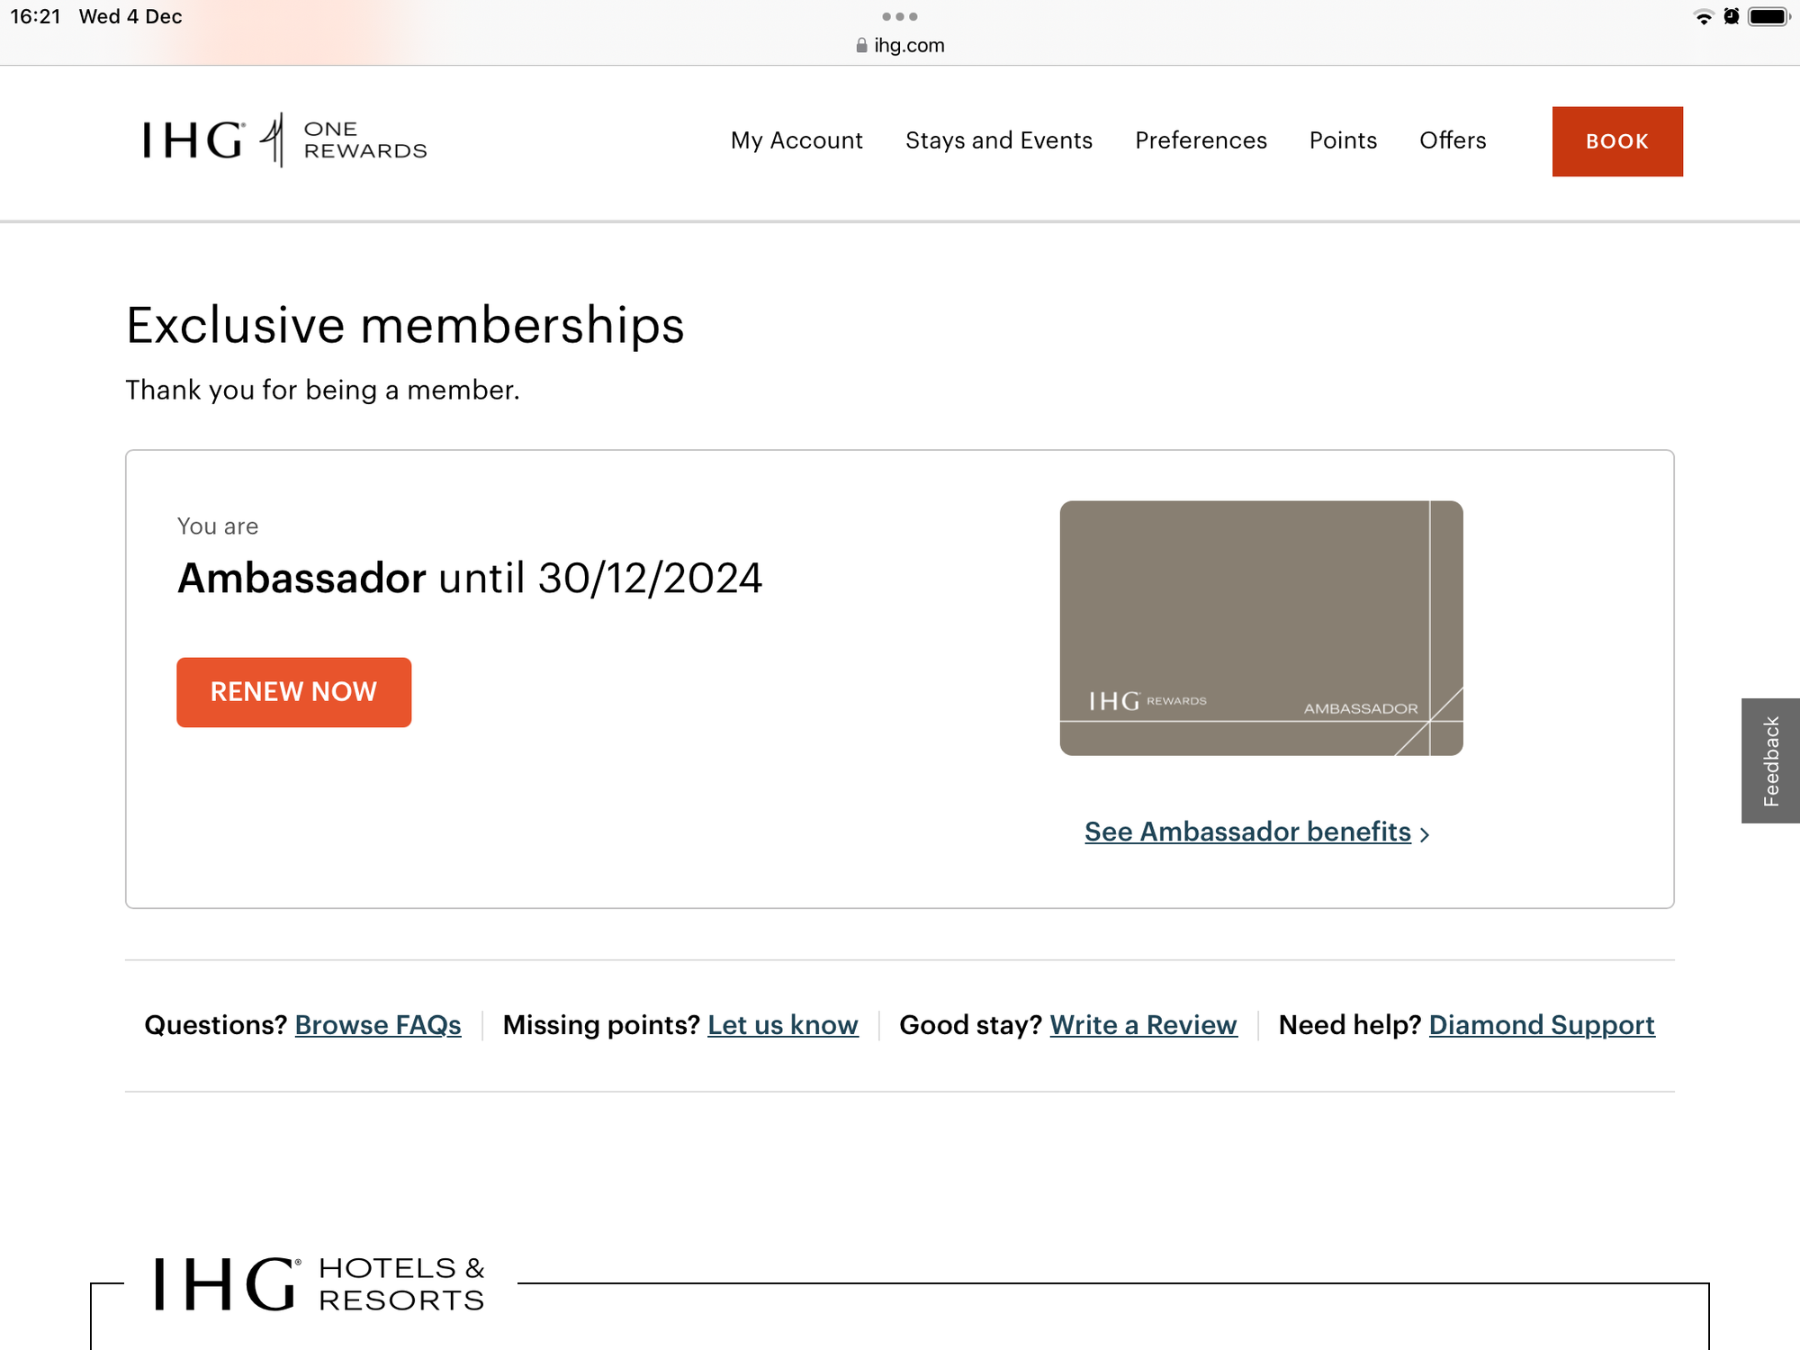The image size is (1800, 1350).
Task: Select the Points navigation item
Action: pos(1343,140)
